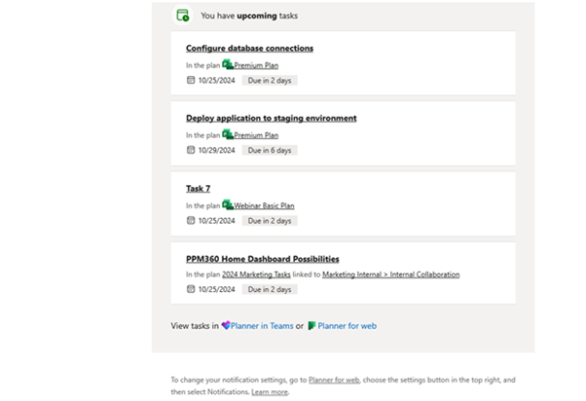Open the Task 7 link
This screenshot has height=401, width=586.
[198, 188]
